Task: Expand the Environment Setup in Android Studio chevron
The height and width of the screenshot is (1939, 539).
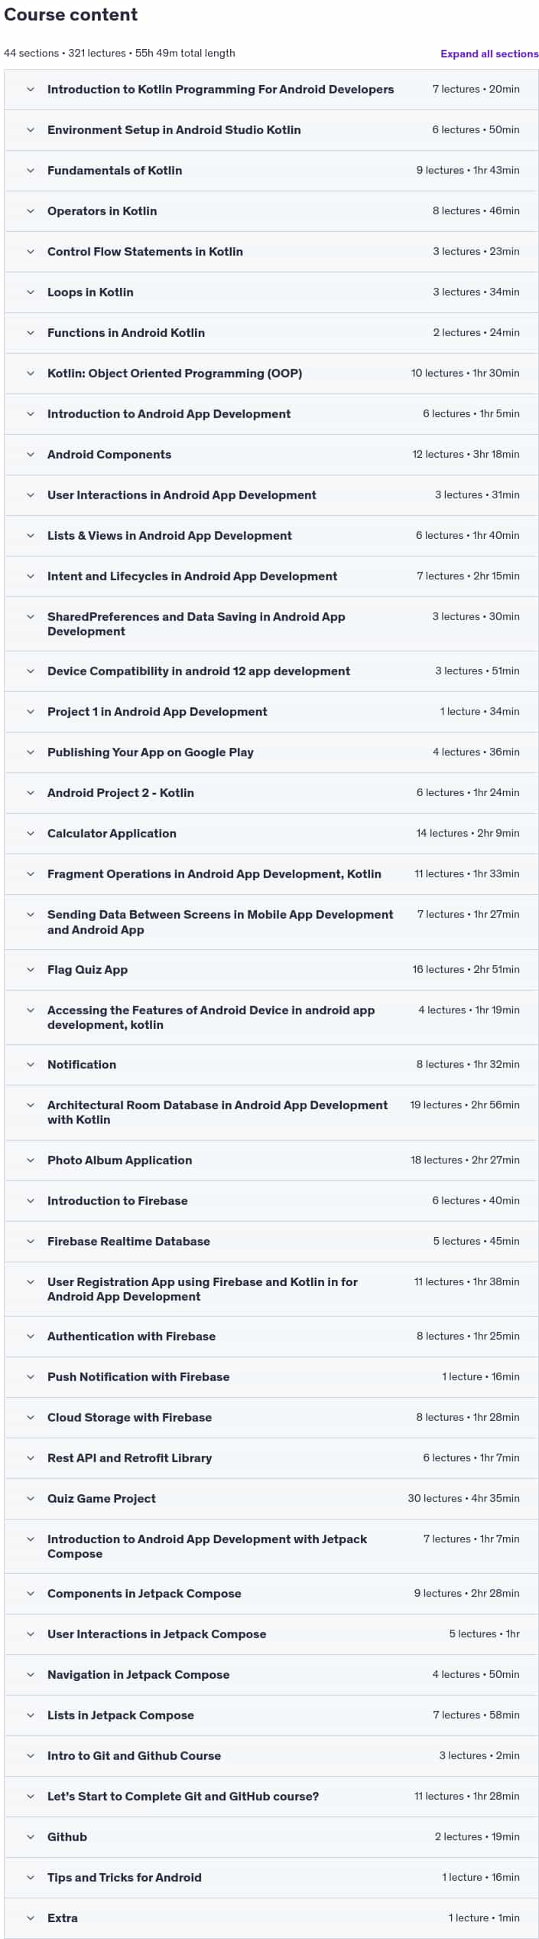Action: coord(31,130)
